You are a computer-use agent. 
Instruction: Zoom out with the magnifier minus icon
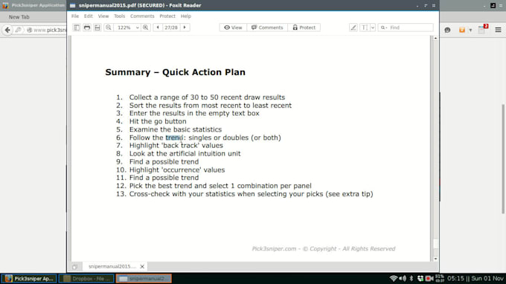coord(109,28)
